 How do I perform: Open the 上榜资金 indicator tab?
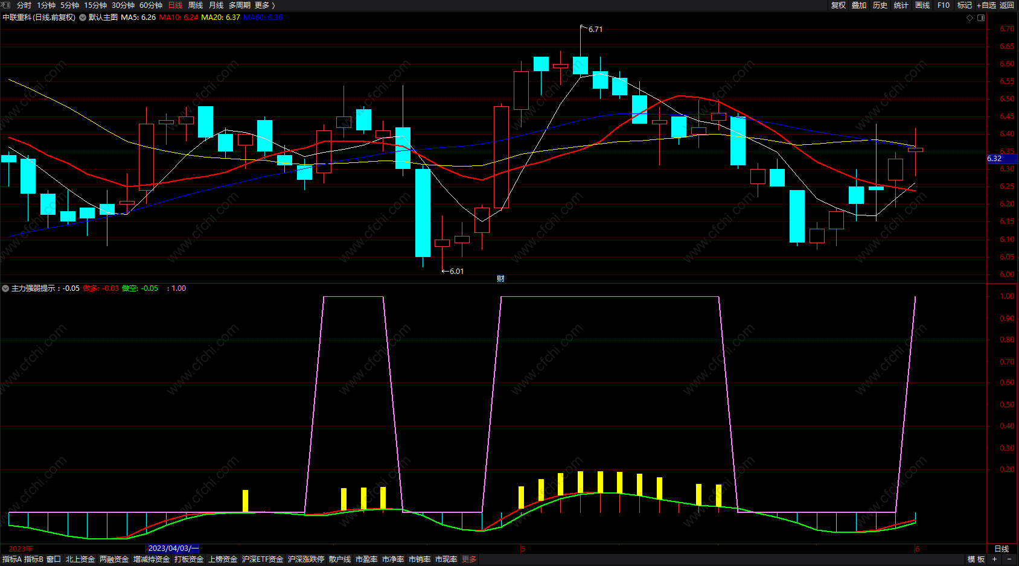(223, 559)
